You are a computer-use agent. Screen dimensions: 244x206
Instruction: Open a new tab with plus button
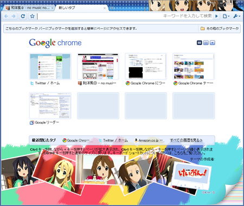pyautogui.click(x=112, y=8)
